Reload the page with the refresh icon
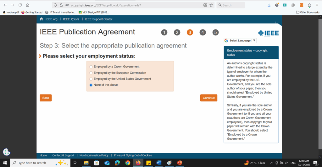The width and height of the screenshot is (322, 167). (20, 5)
